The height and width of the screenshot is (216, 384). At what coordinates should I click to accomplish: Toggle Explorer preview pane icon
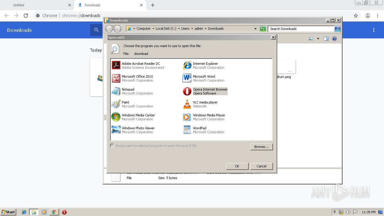326,39
